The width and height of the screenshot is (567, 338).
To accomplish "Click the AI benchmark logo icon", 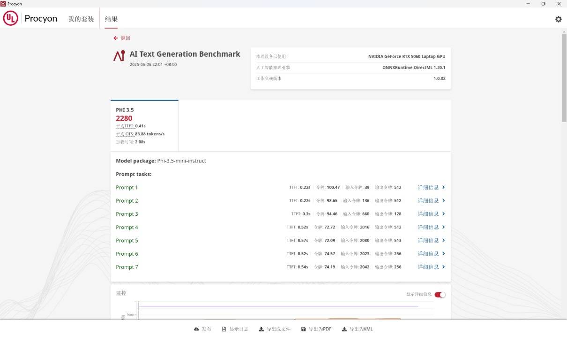I will click(119, 56).
